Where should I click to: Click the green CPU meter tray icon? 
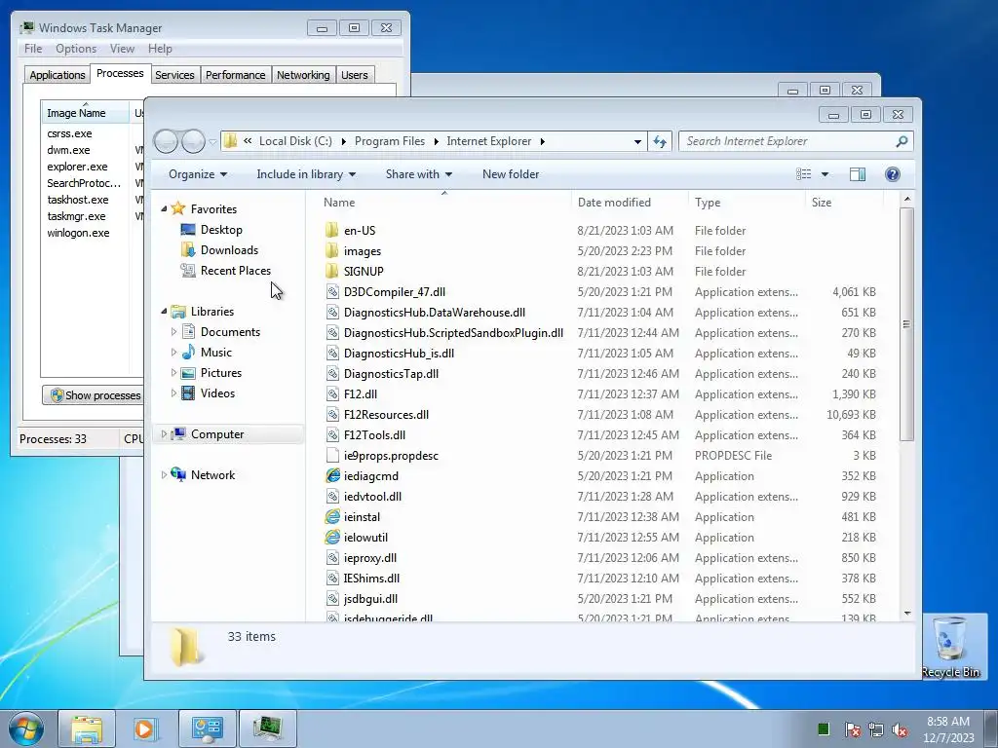[823, 729]
